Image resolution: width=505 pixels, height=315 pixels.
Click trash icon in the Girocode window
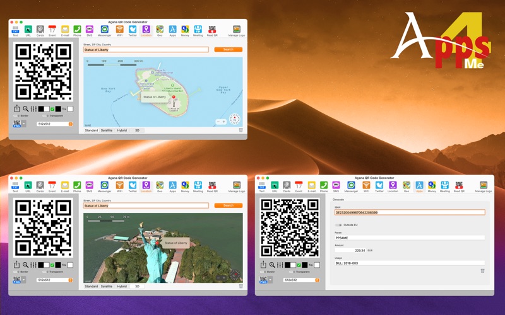click(482, 271)
